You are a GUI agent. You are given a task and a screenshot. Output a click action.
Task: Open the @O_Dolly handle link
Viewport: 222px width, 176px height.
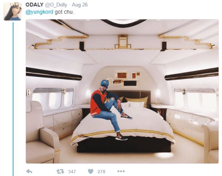click(56, 5)
